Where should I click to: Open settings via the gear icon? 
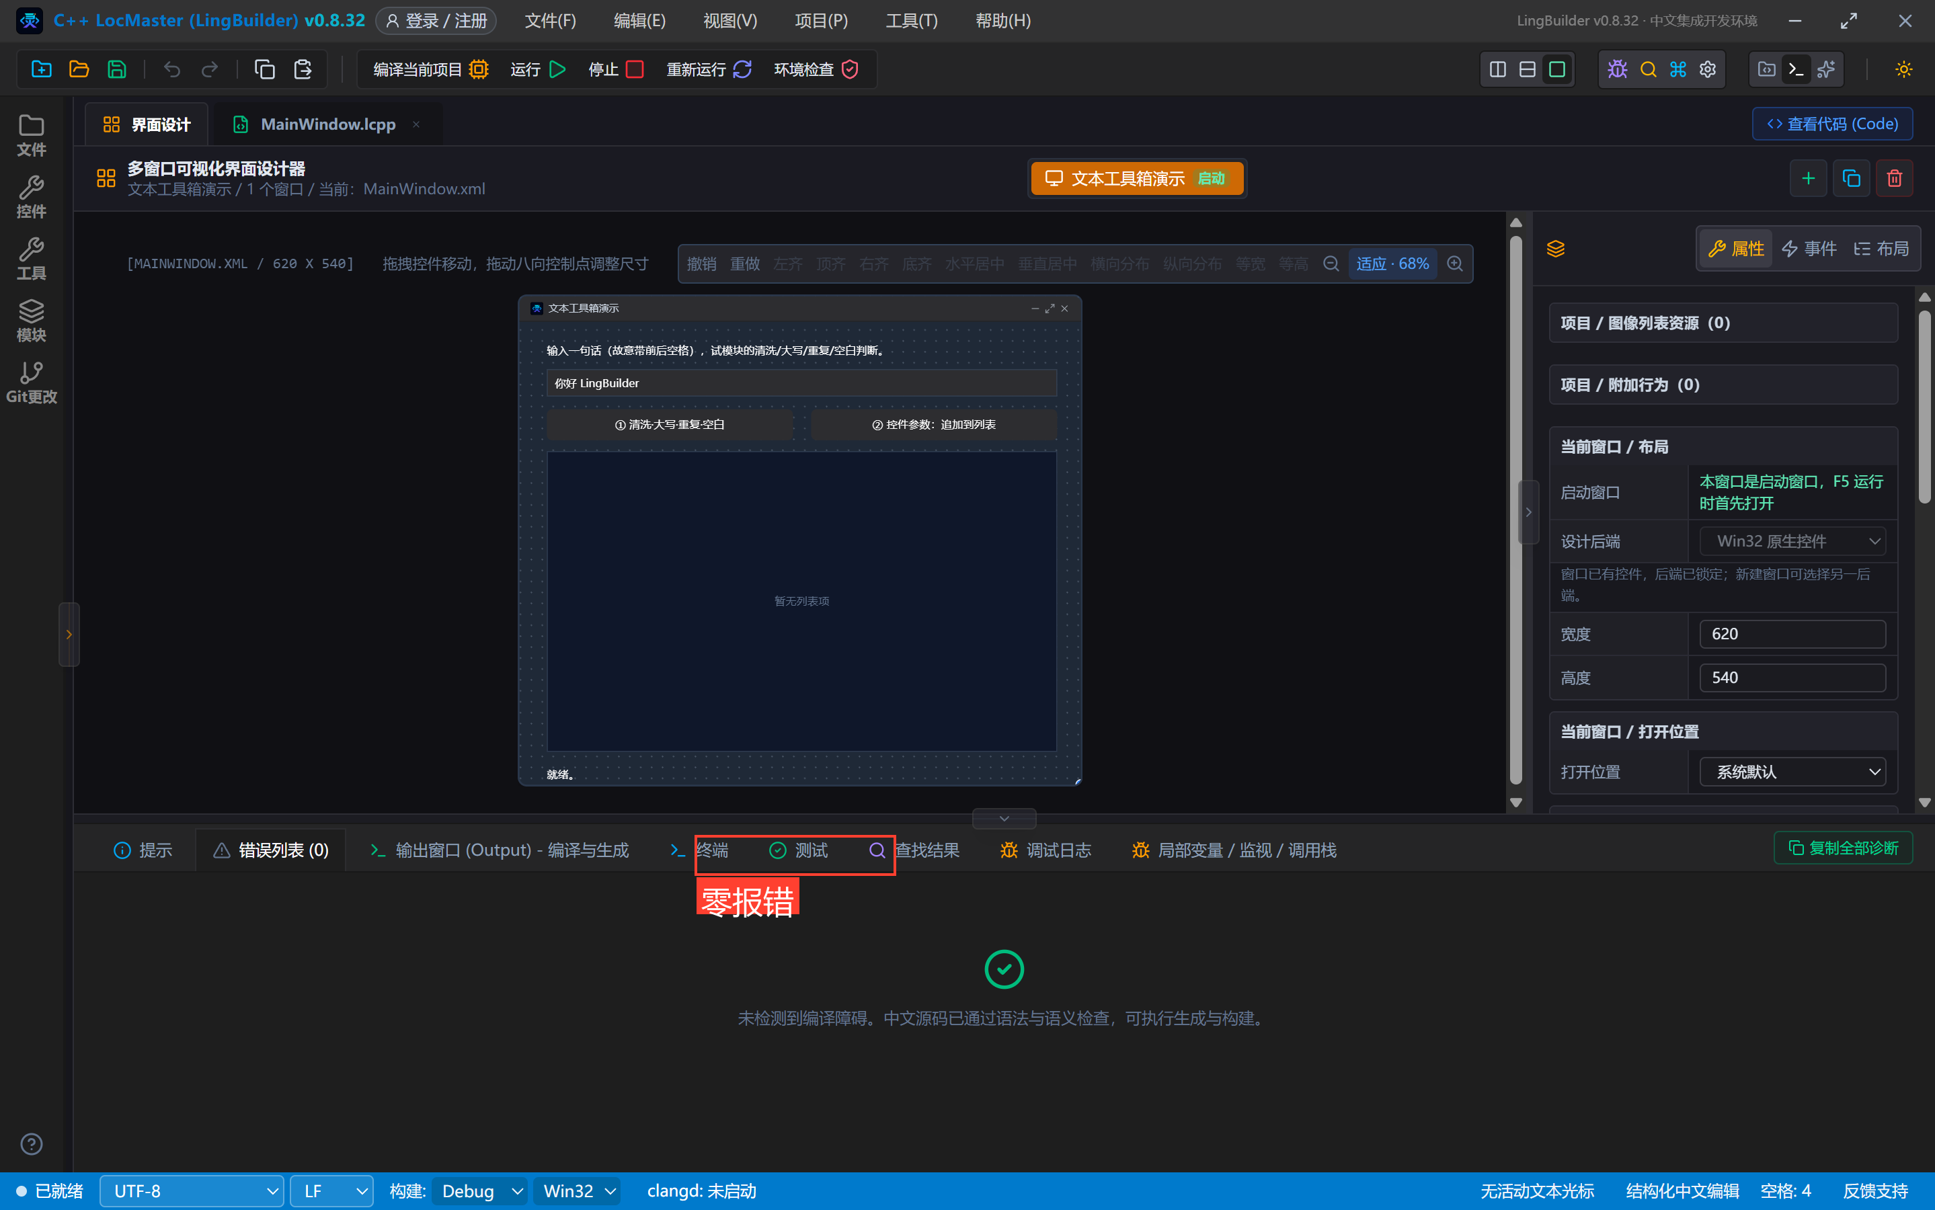click(x=1708, y=69)
